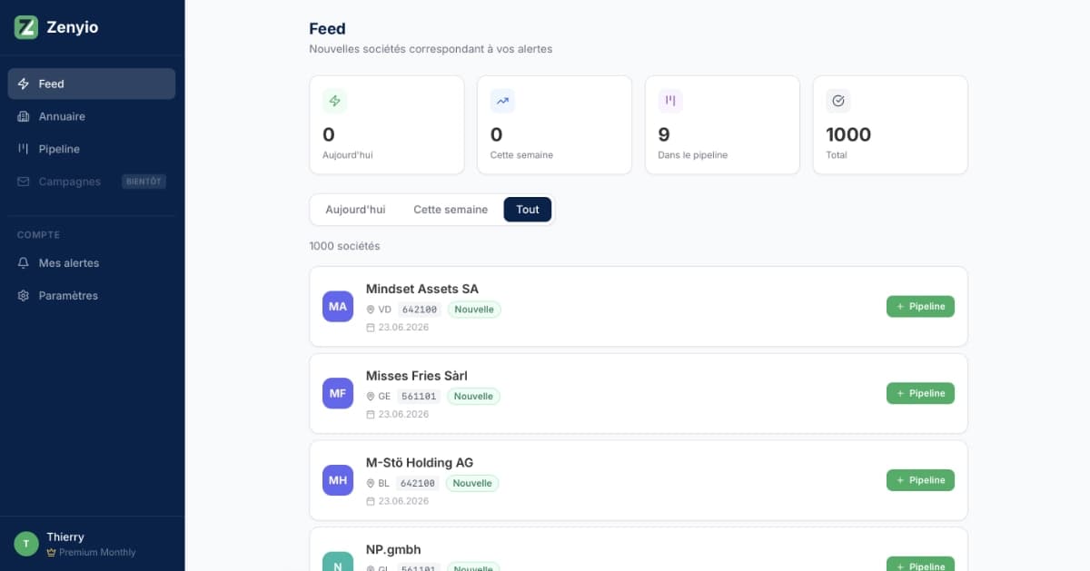Go to the Annuaire page
This screenshot has height=571, width=1090.
(x=92, y=116)
